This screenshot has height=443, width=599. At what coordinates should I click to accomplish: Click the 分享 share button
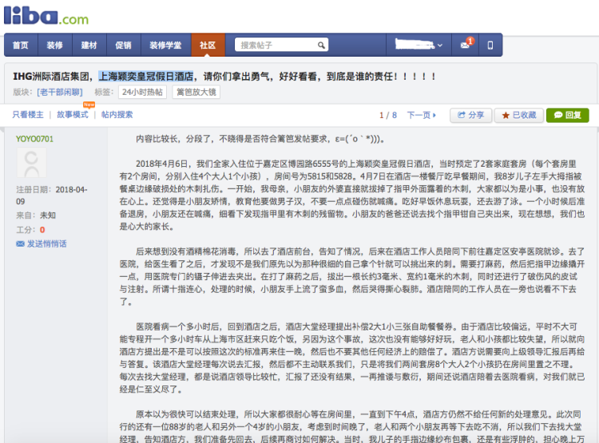tap(470, 115)
